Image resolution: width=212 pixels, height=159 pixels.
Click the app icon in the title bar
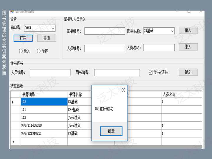(x=12, y=12)
